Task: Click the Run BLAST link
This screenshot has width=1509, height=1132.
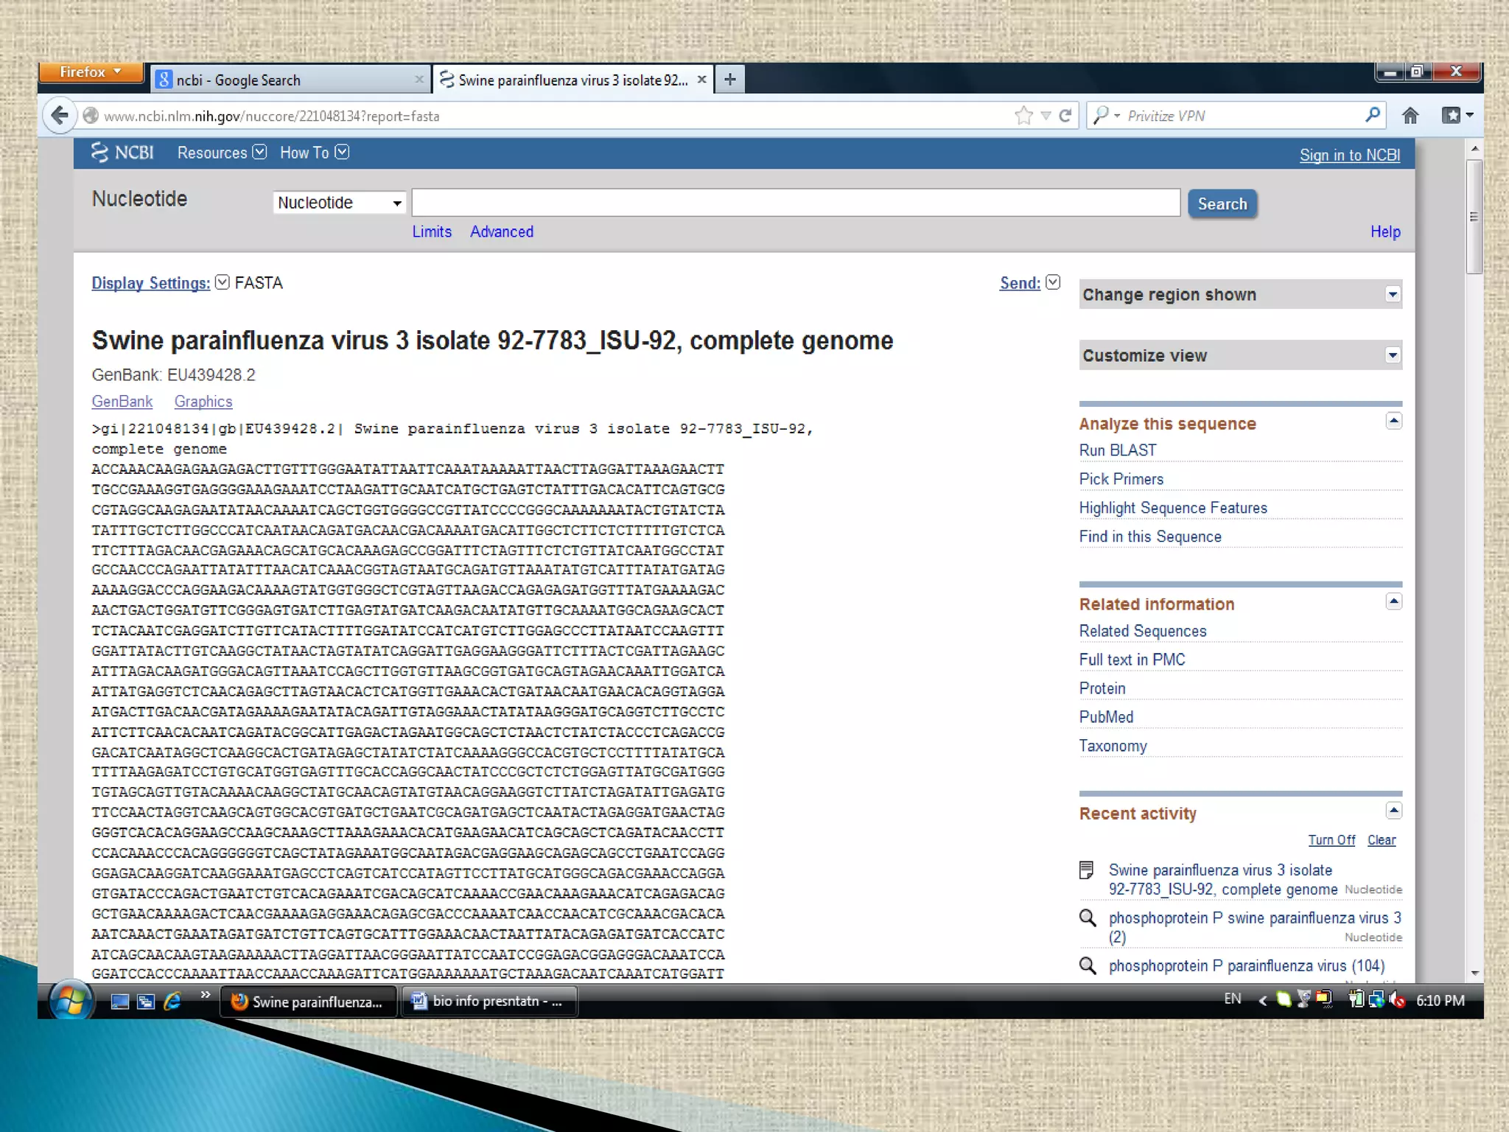Action: tap(1117, 450)
